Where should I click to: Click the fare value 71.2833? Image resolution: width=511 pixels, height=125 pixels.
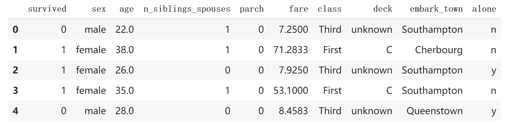coord(291,50)
